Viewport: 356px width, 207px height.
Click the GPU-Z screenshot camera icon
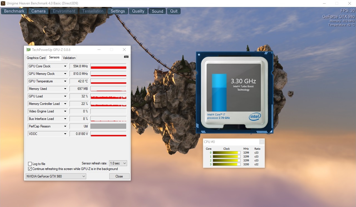[126, 57]
